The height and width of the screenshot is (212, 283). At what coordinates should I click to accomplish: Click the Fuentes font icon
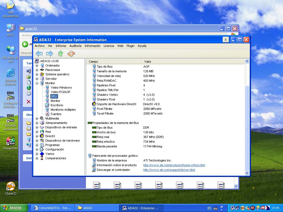click(47, 114)
